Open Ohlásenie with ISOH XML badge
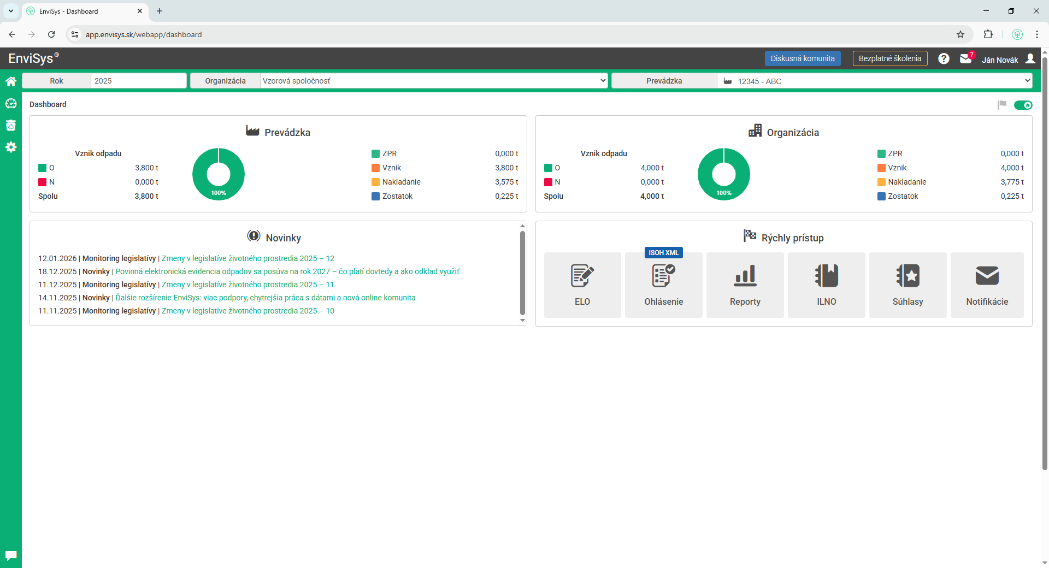Screen dimensions: 1049x568 (663, 285)
